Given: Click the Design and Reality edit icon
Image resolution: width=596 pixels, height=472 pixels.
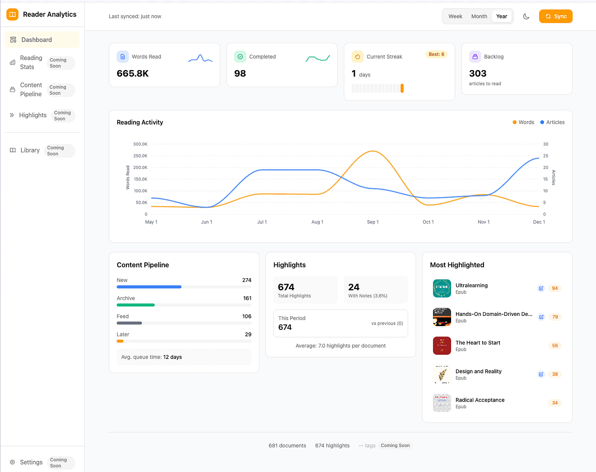Looking at the screenshot, I should [541, 374].
